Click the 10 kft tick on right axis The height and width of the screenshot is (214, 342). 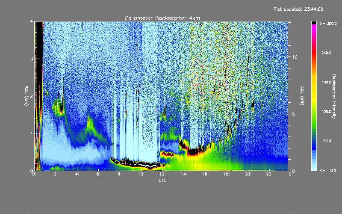point(295,57)
